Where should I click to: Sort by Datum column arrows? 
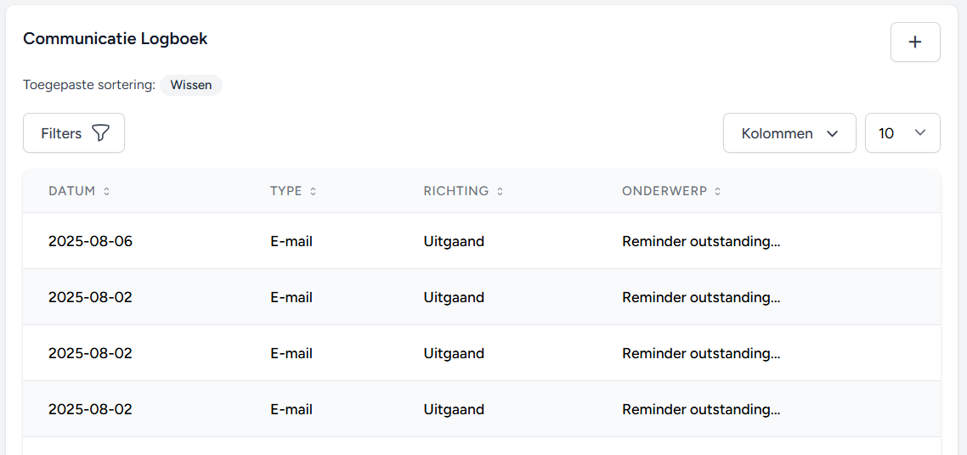click(106, 192)
